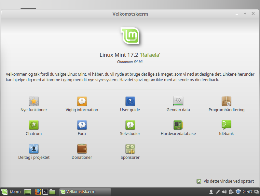
Task: Click the Velkomstskærm title bar text
Action: point(130,14)
